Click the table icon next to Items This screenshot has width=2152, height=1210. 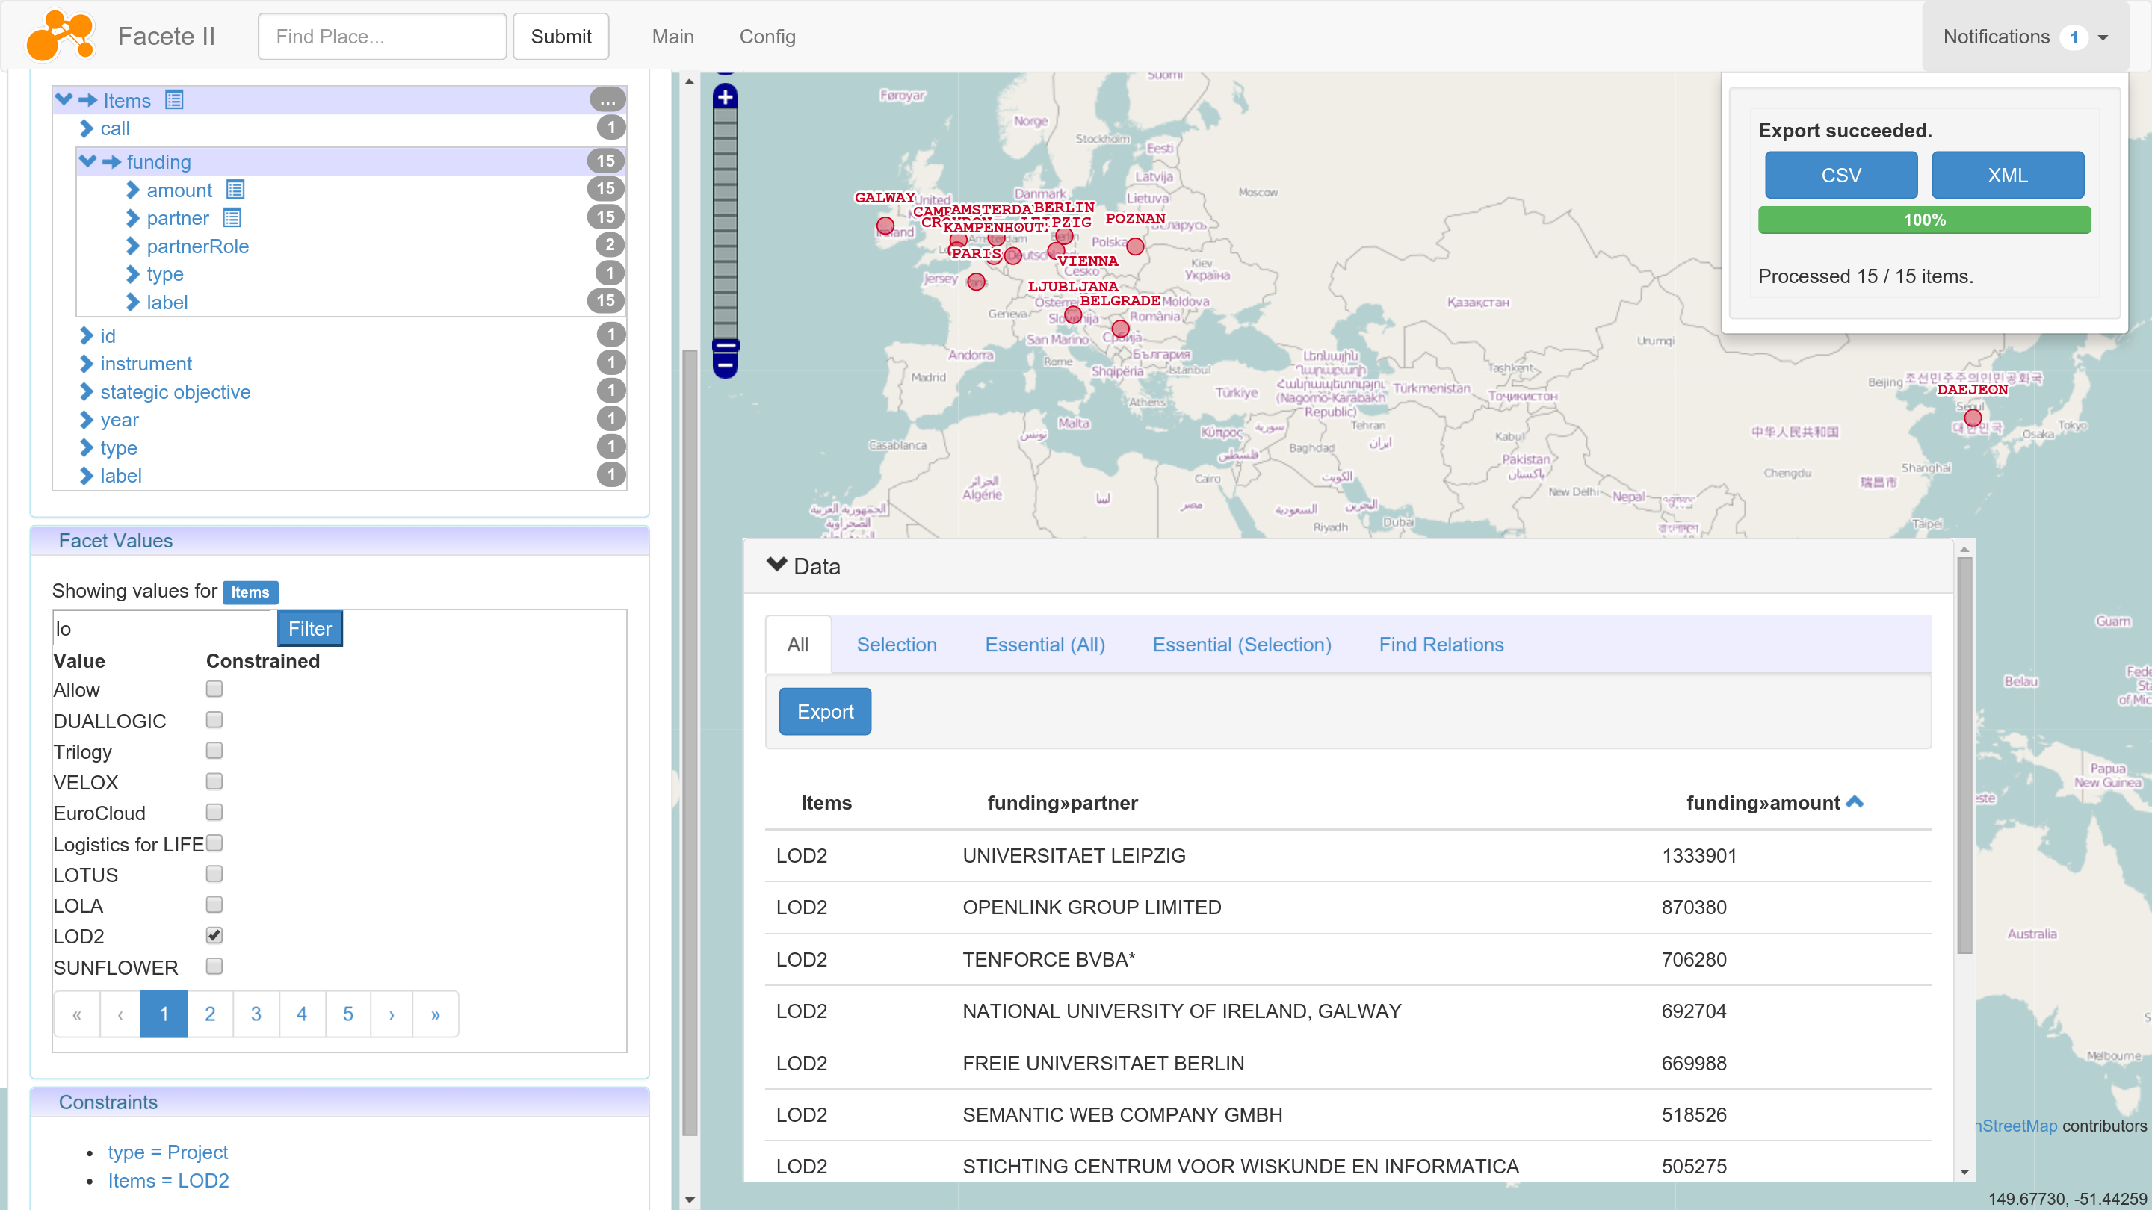click(x=174, y=100)
